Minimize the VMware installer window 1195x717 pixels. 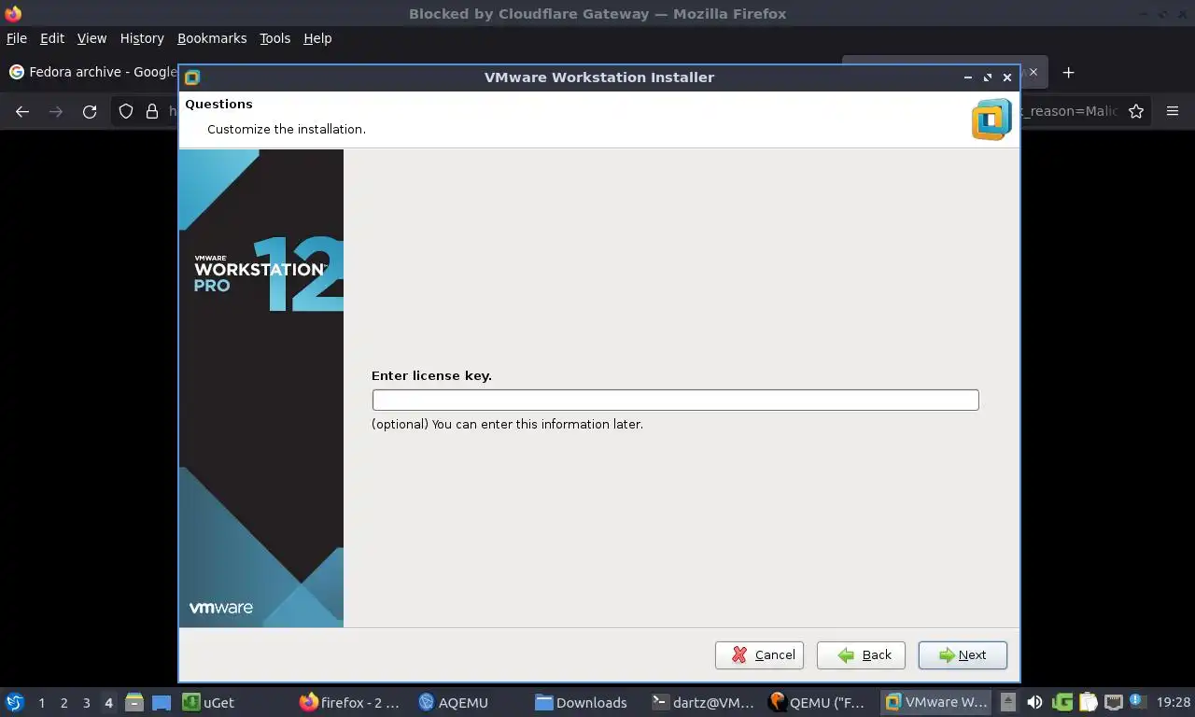pyautogui.click(x=968, y=77)
